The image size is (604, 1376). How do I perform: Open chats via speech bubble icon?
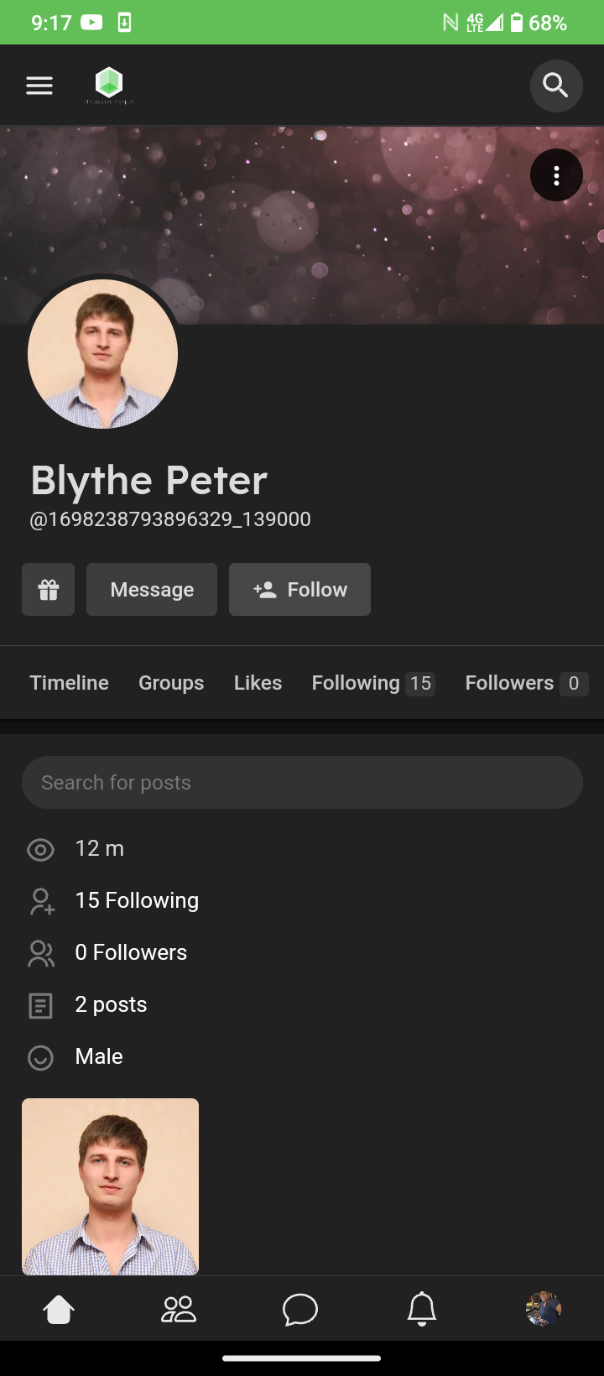click(300, 1309)
